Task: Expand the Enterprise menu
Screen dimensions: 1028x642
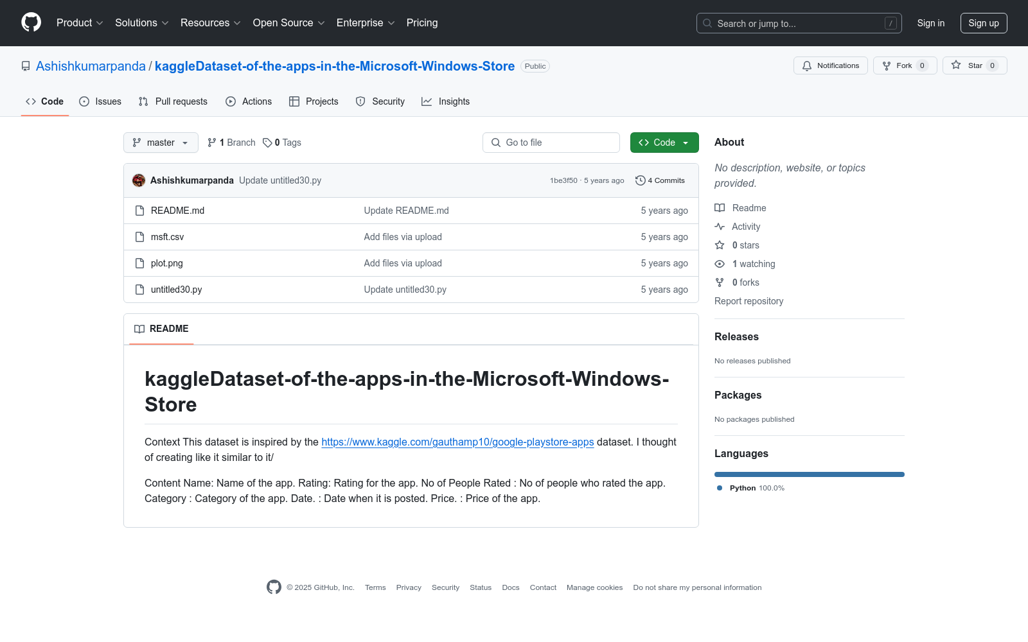Action: click(x=366, y=22)
